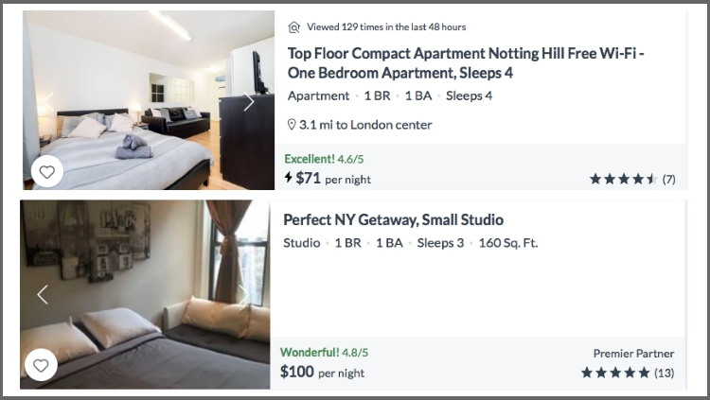Go to previous photo of NY studio
Viewport: 710px width, 400px height.
coord(42,294)
